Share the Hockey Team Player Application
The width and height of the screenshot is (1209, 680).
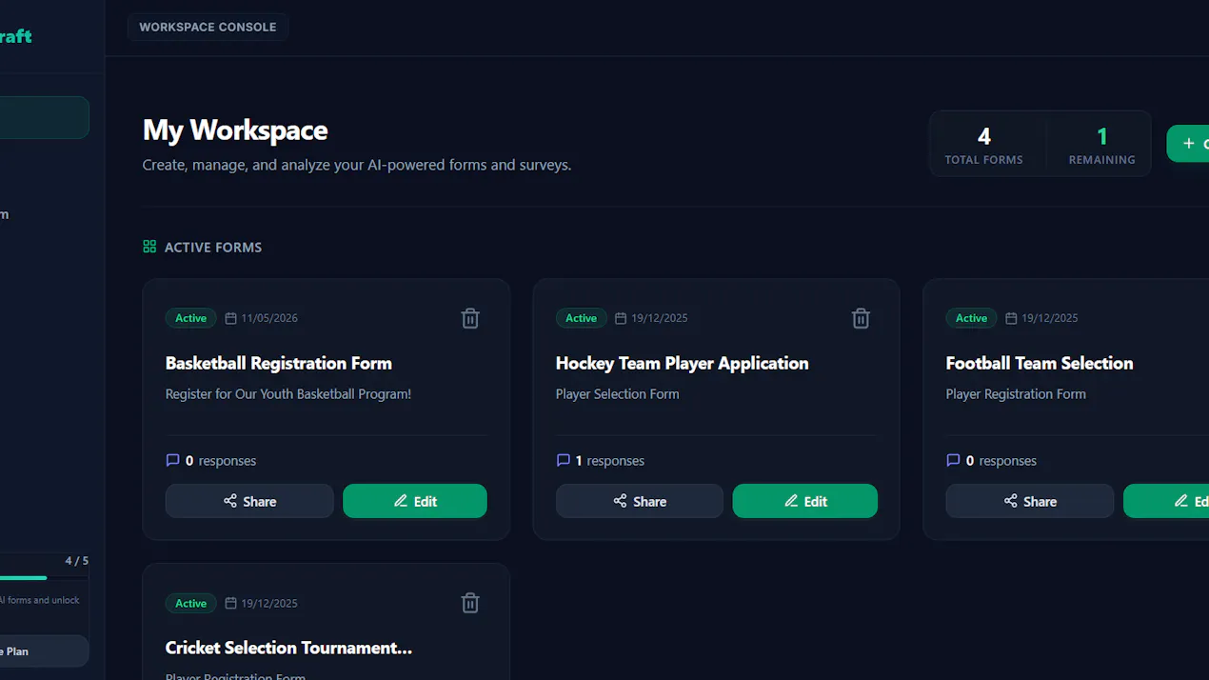click(x=640, y=501)
